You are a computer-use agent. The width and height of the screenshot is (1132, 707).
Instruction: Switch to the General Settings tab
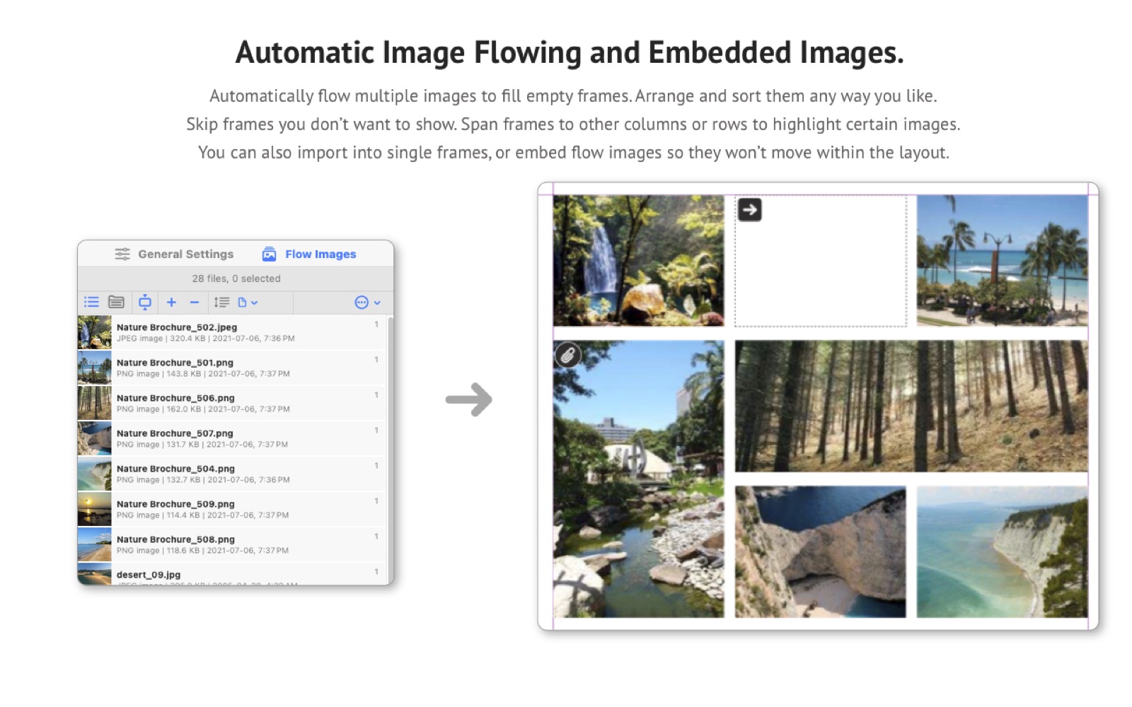pos(174,254)
